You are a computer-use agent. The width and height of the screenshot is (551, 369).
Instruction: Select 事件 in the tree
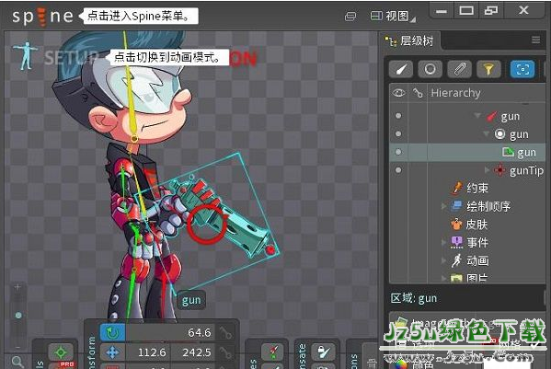click(470, 243)
